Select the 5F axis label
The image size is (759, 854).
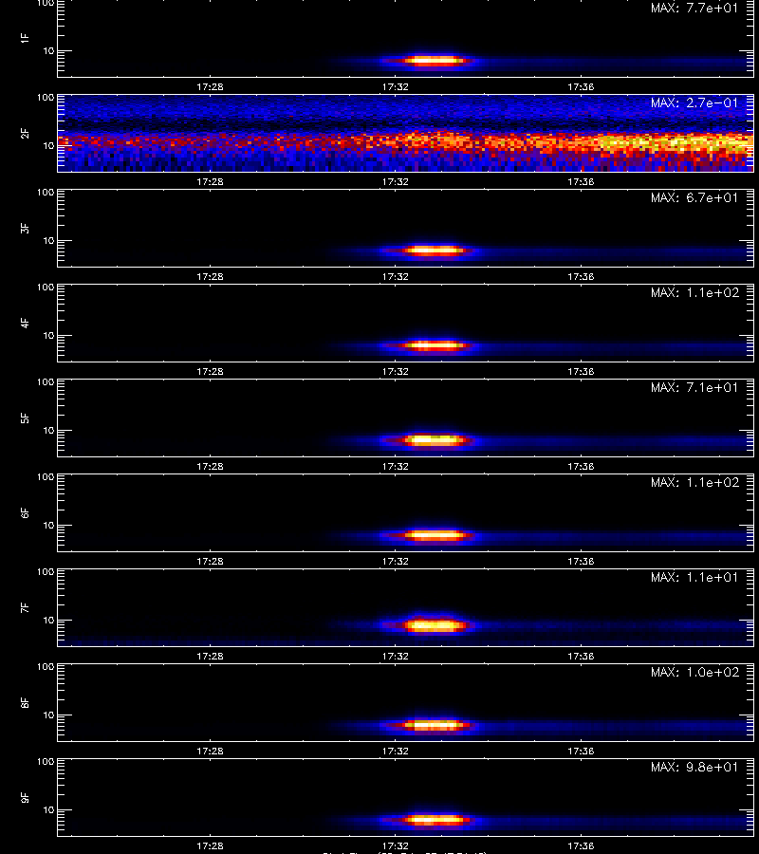tap(25, 418)
